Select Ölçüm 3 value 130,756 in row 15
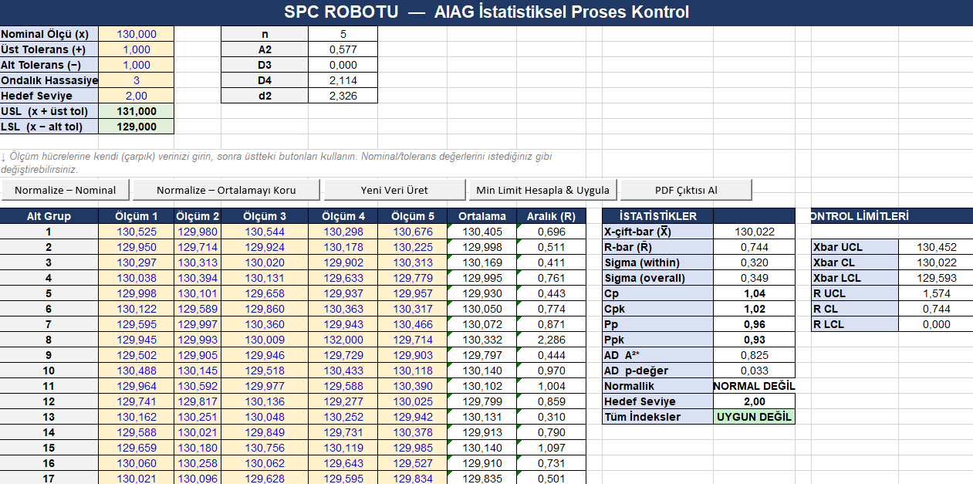973x484 pixels. point(265,448)
